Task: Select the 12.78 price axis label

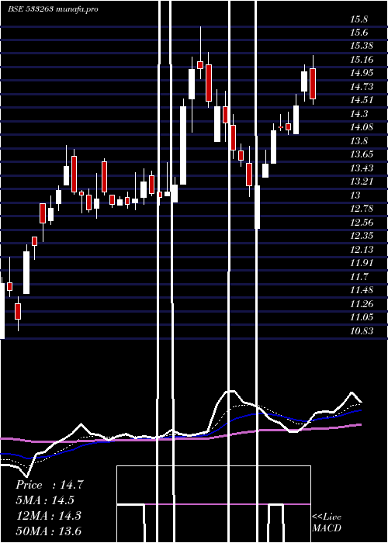Action: tap(362, 209)
